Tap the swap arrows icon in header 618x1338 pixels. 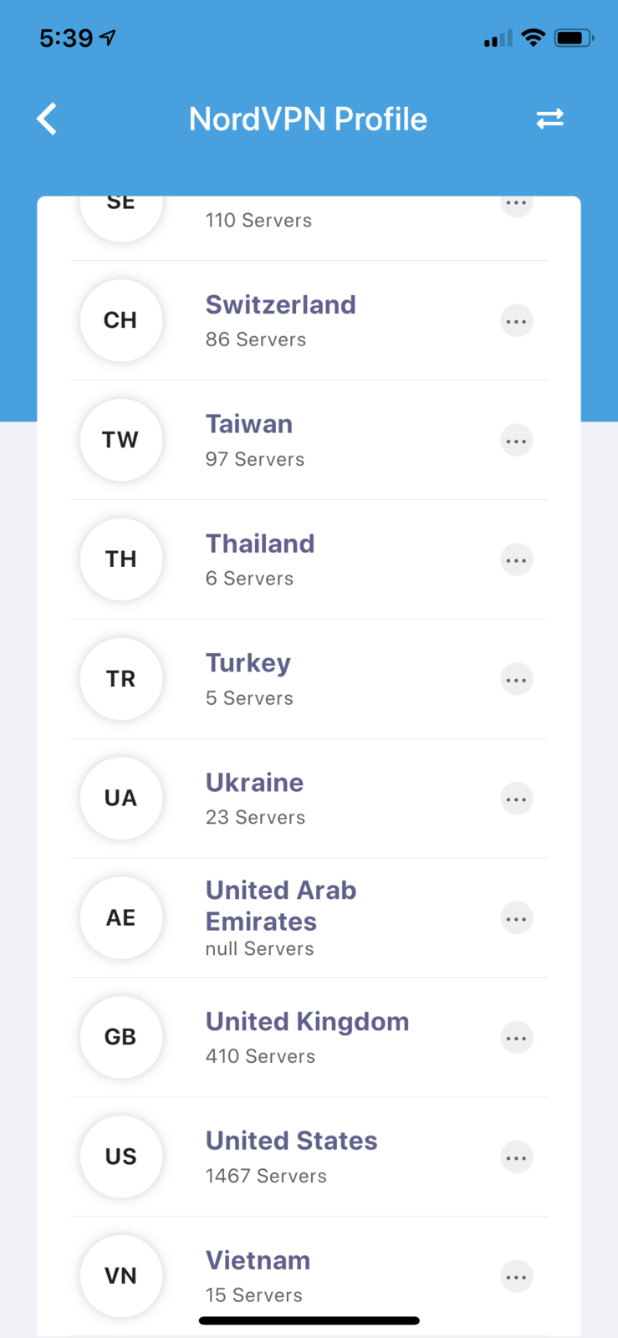(549, 119)
